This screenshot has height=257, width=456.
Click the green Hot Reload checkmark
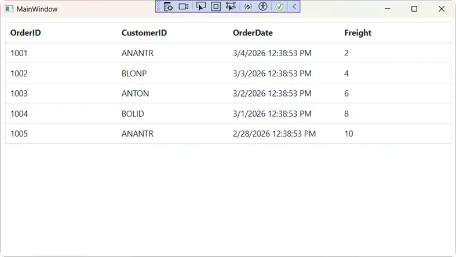279,6
